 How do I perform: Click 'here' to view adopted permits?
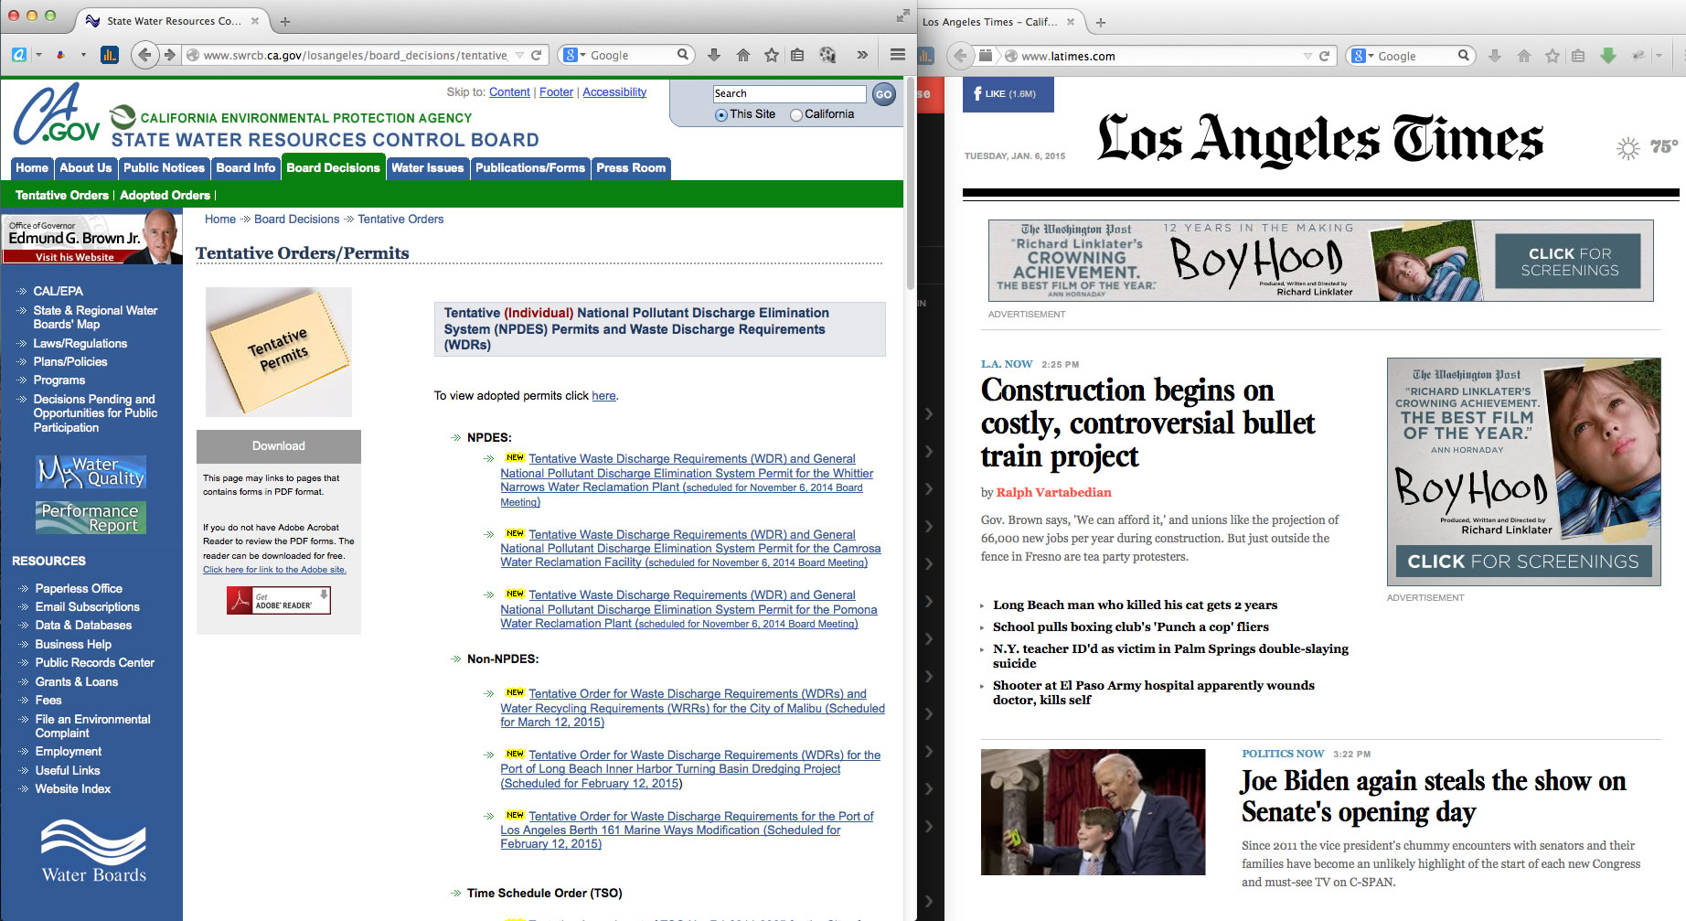pos(603,396)
